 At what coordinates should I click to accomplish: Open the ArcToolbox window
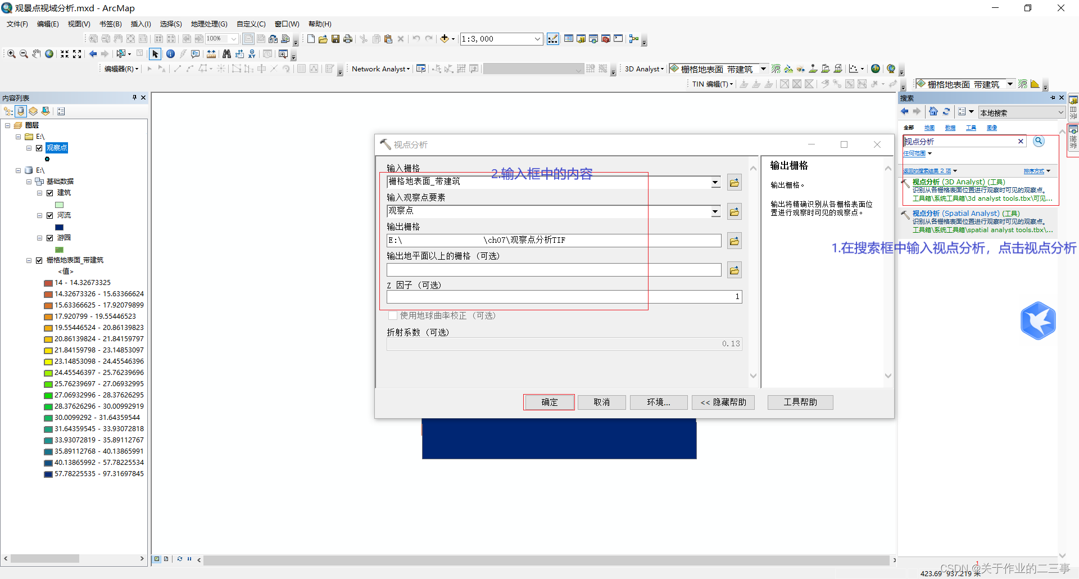click(x=606, y=39)
